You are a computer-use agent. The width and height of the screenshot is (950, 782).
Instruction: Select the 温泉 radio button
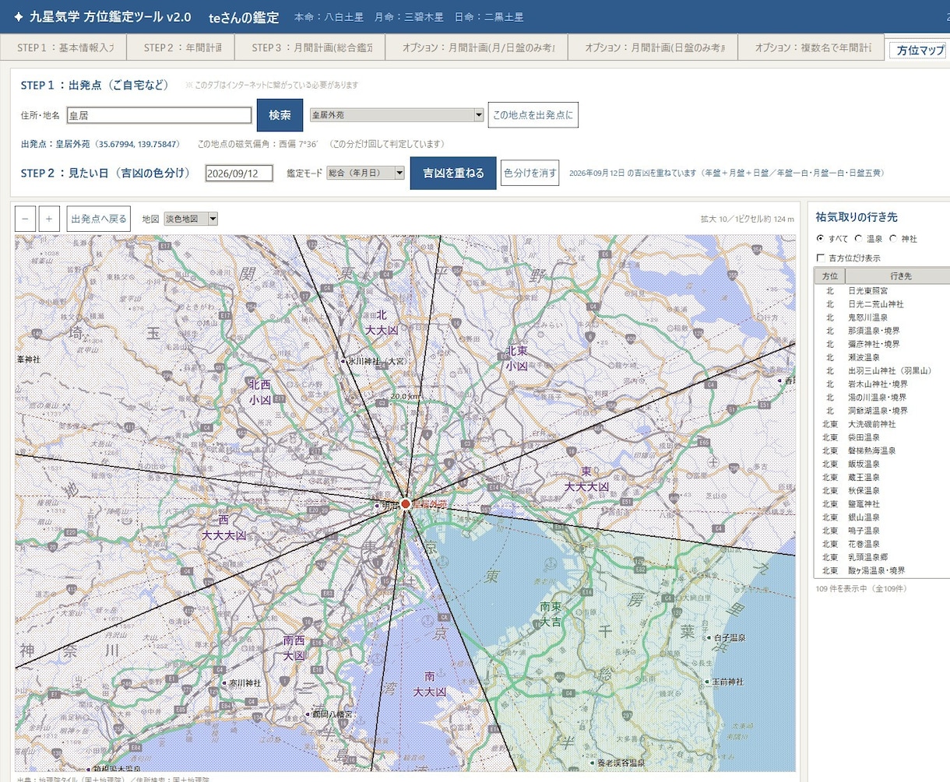click(x=858, y=239)
